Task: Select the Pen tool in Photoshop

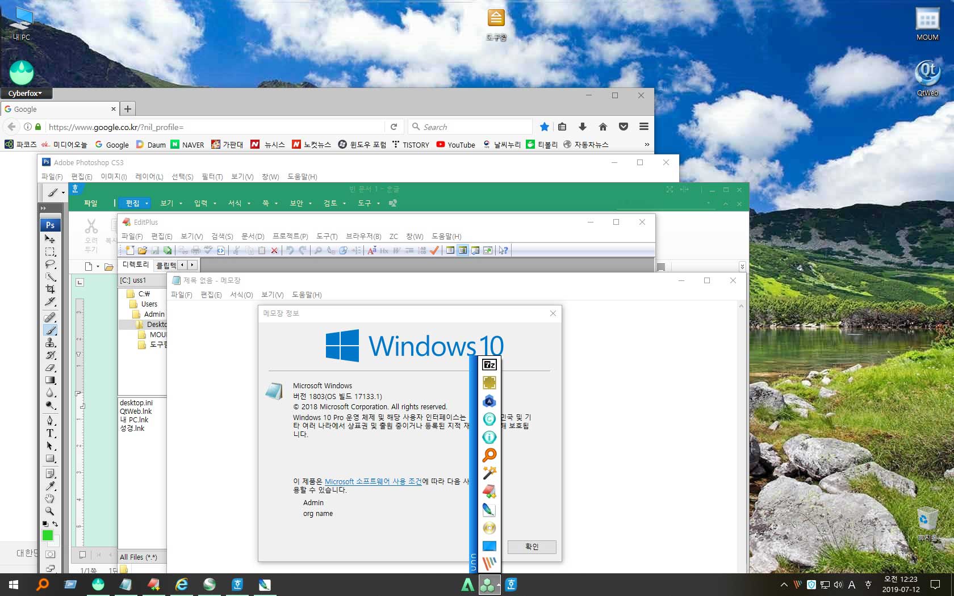Action: point(50,421)
